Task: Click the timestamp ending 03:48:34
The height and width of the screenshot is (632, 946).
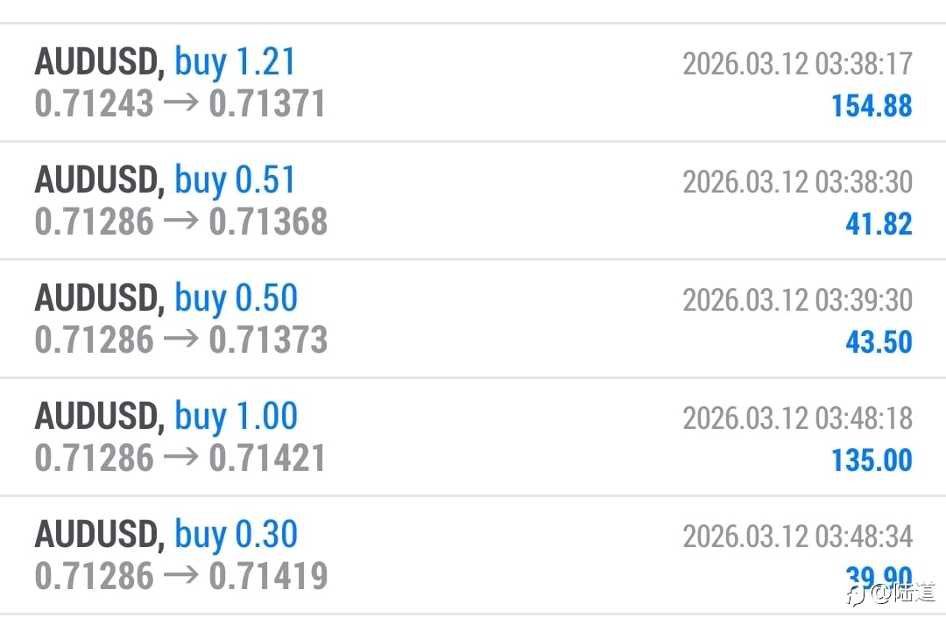Action: click(797, 537)
